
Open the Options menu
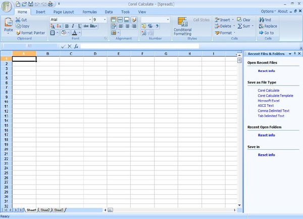[268, 12]
